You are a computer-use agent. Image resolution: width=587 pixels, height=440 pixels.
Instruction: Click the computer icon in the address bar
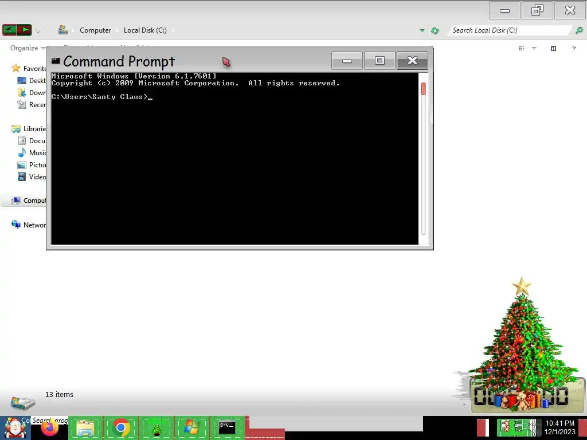tap(63, 30)
